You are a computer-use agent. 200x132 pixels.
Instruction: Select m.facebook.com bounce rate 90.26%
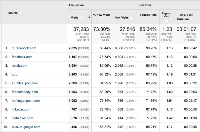(151, 48)
